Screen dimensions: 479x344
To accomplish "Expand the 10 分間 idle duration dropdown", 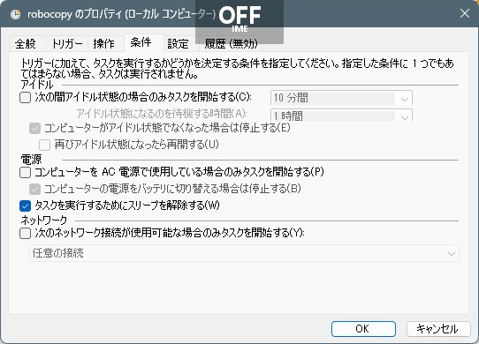I will (341, 98).
